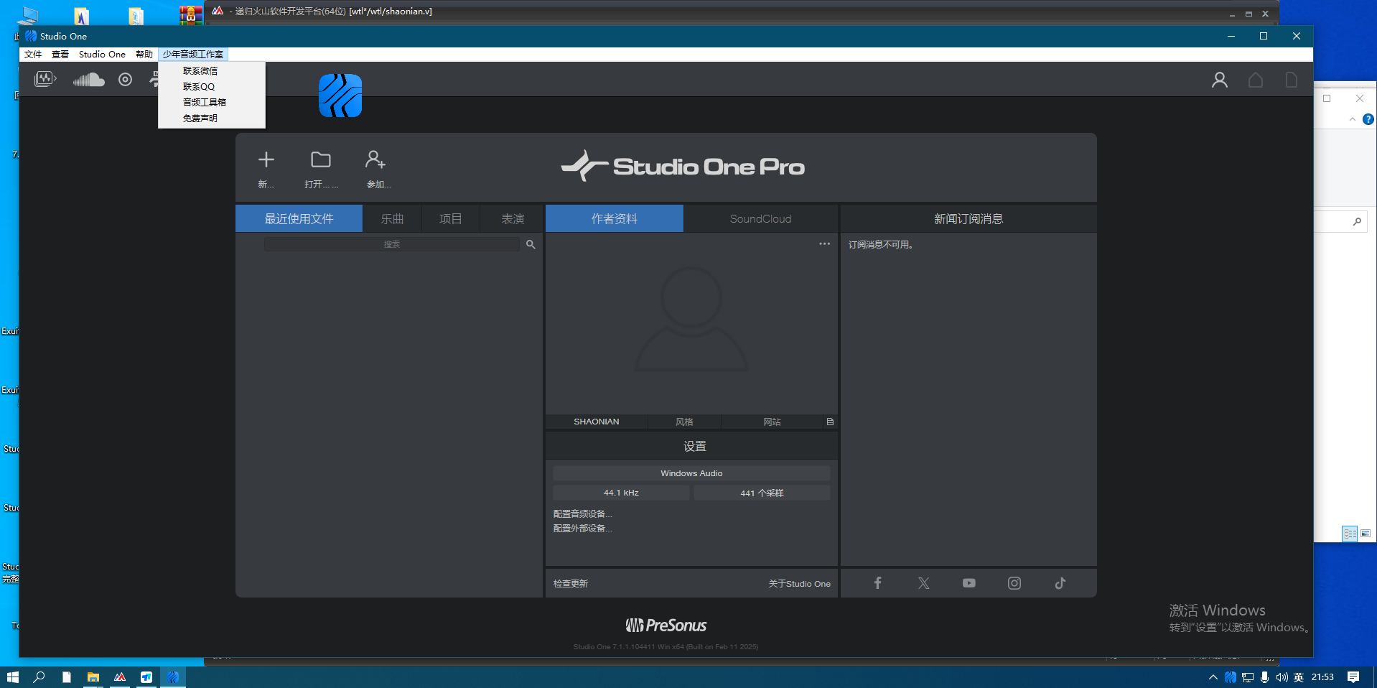The image size is (1377, 688).
Task: Click the Studio One taskbar button
Action: pos(173,677)
